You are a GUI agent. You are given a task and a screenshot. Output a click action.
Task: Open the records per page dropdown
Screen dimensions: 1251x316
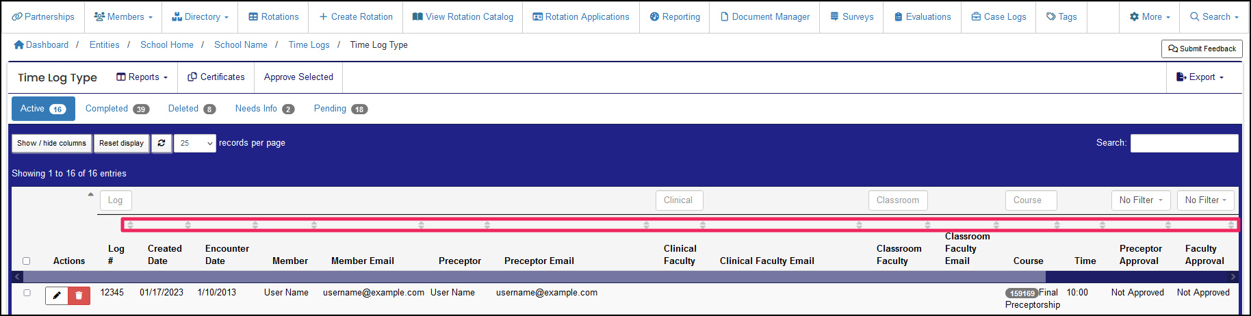pyautogui.click(x=194, y=143)
